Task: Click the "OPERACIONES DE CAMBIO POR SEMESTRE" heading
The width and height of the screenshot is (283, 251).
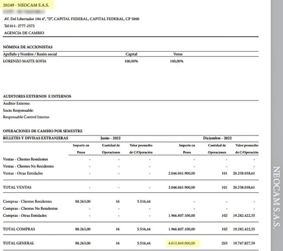Action: [x=42, y=131]
